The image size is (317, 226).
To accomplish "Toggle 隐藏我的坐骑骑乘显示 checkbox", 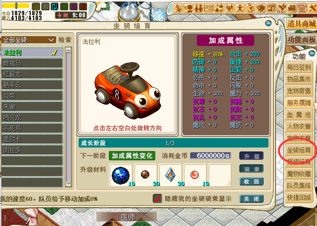I will [x=158, y=198].
